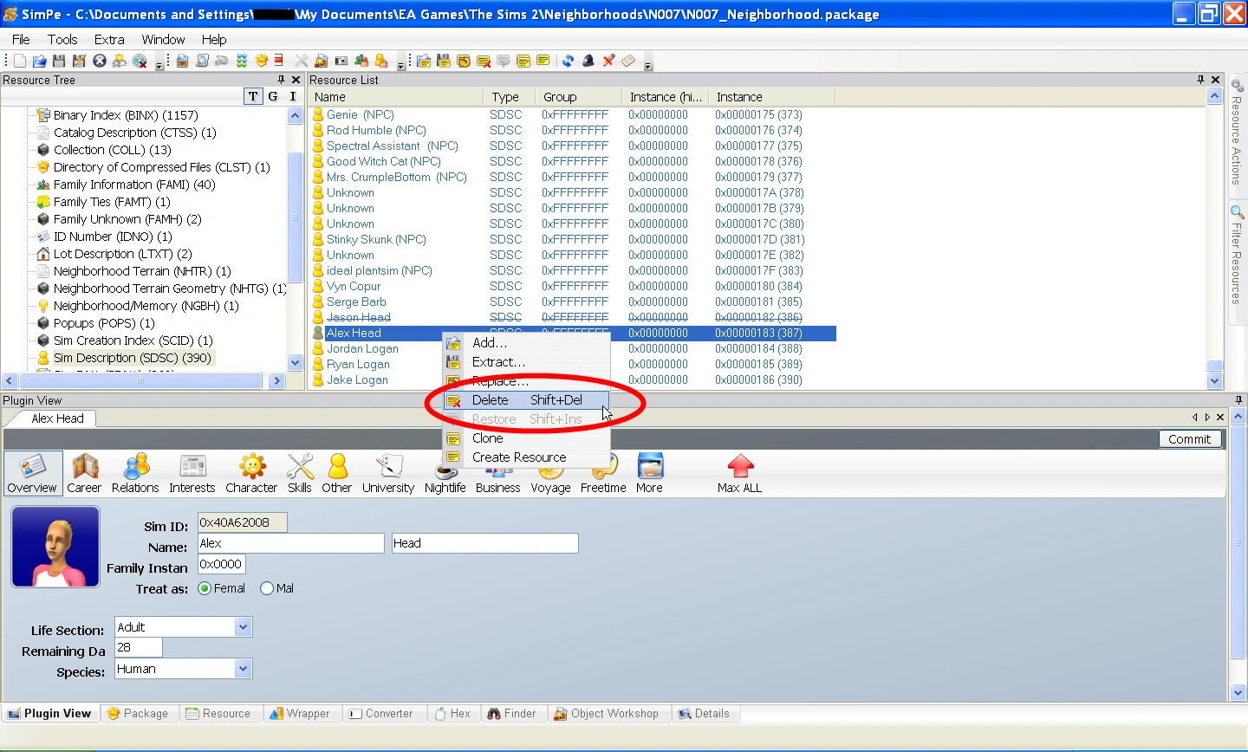Expand the Life Section dropdown

point(243,626)
